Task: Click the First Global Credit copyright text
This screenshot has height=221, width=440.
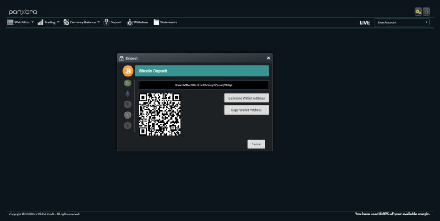Action: [x=44, y=214]
